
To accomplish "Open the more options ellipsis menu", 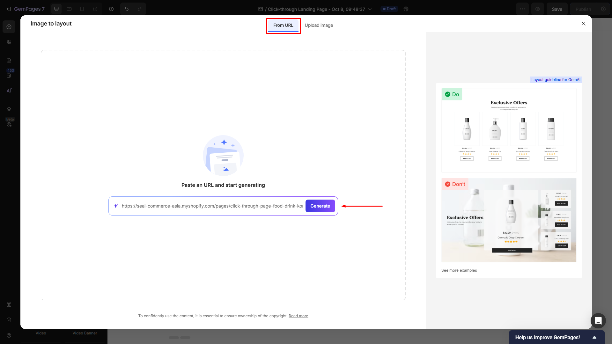I will [x=522, y=9].
